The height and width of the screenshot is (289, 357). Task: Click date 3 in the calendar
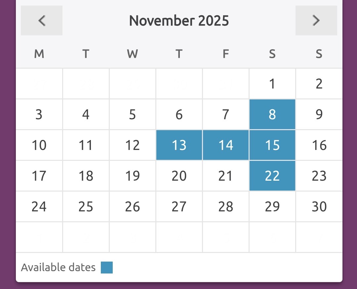pos(39,115)
